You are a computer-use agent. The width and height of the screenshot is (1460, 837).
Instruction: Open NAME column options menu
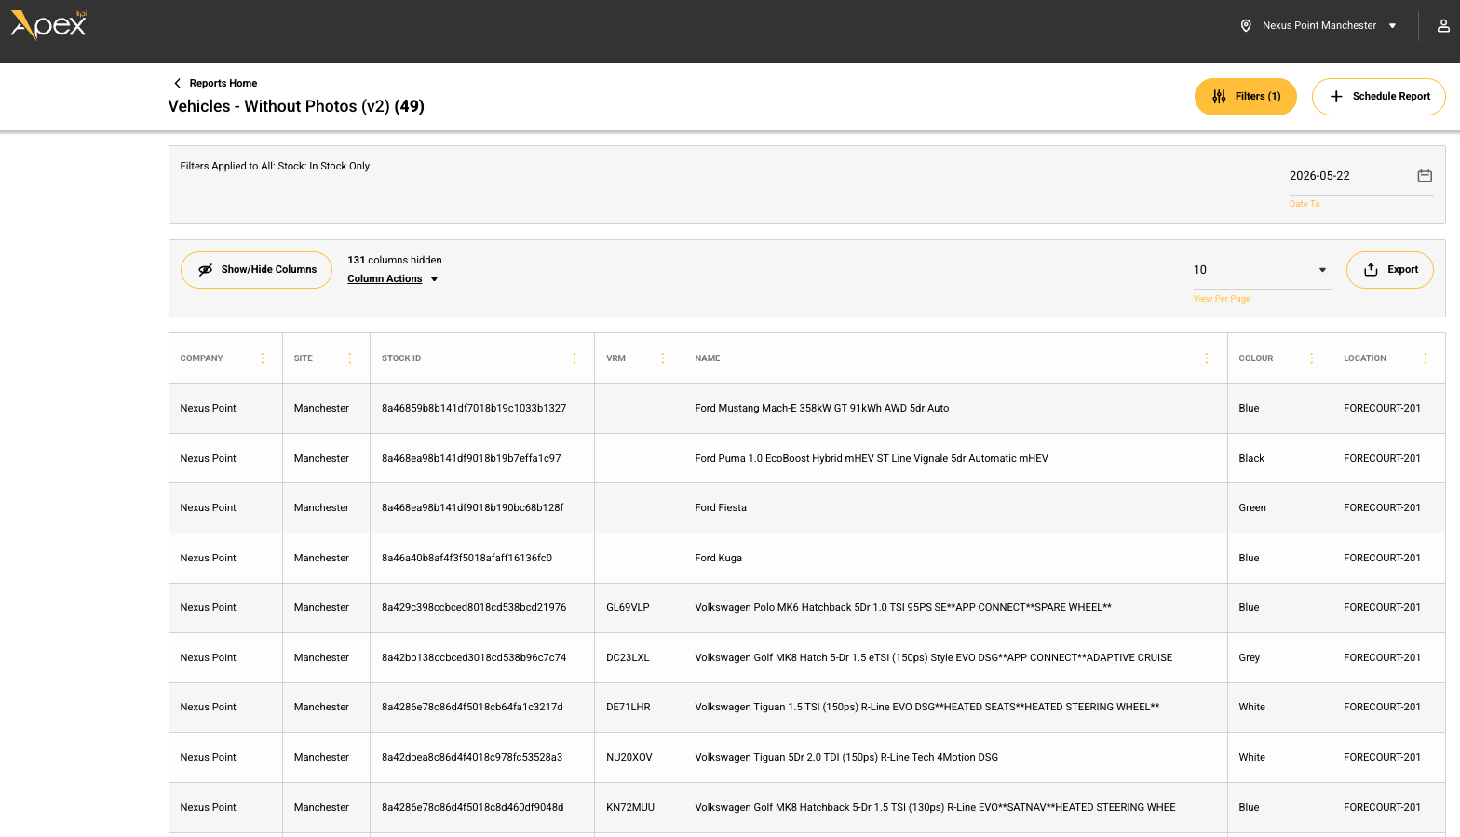pos(1207,358)
